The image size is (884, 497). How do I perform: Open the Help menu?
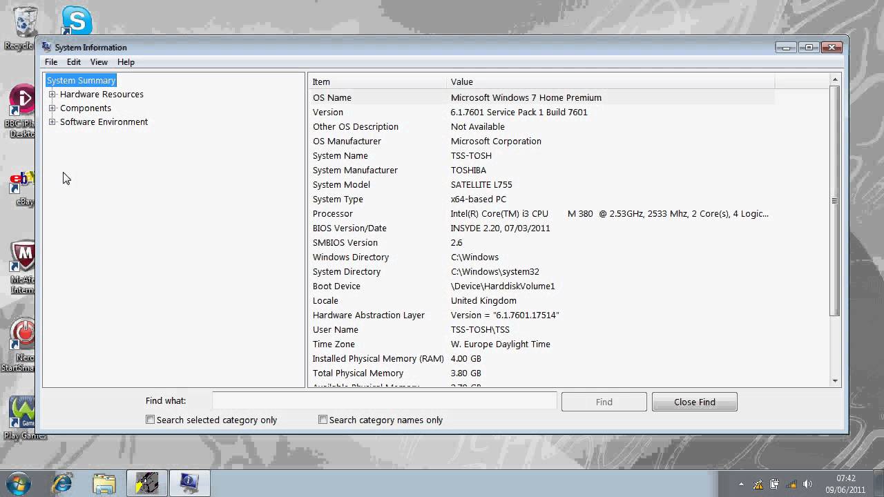(126, 61)
